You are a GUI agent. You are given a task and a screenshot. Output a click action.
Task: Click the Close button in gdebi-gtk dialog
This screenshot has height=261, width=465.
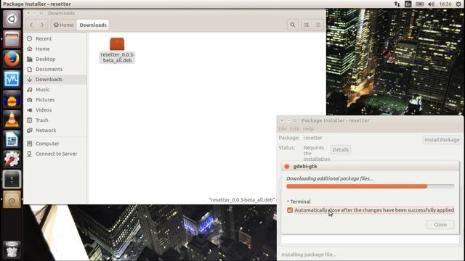click(x=440, y=225)
